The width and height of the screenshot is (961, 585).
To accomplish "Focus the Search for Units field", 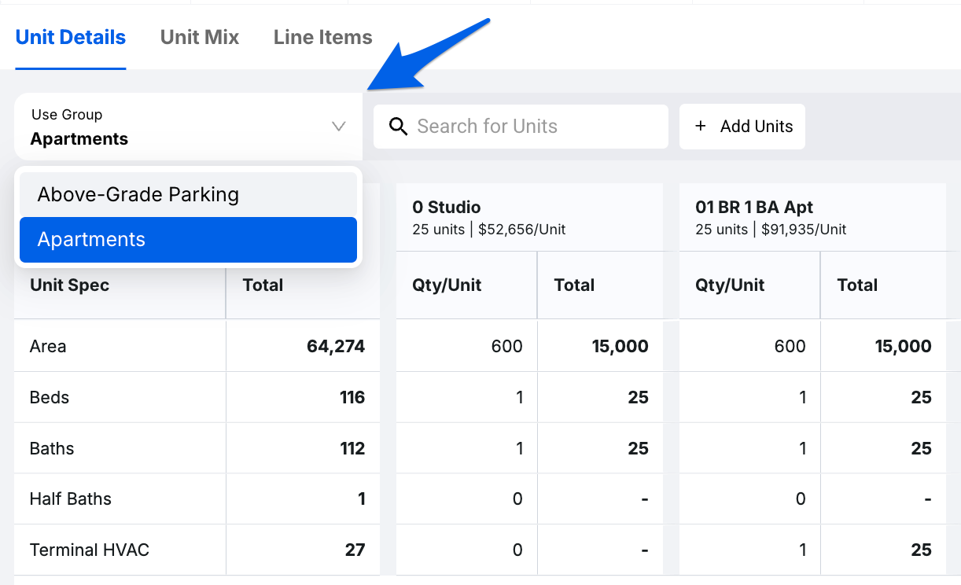I will tap(521, 127).
